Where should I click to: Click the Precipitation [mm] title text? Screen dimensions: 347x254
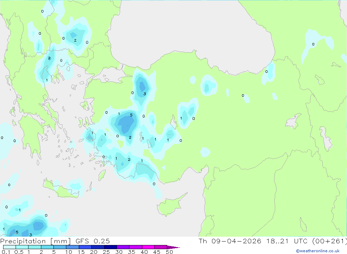pos(35,241)
